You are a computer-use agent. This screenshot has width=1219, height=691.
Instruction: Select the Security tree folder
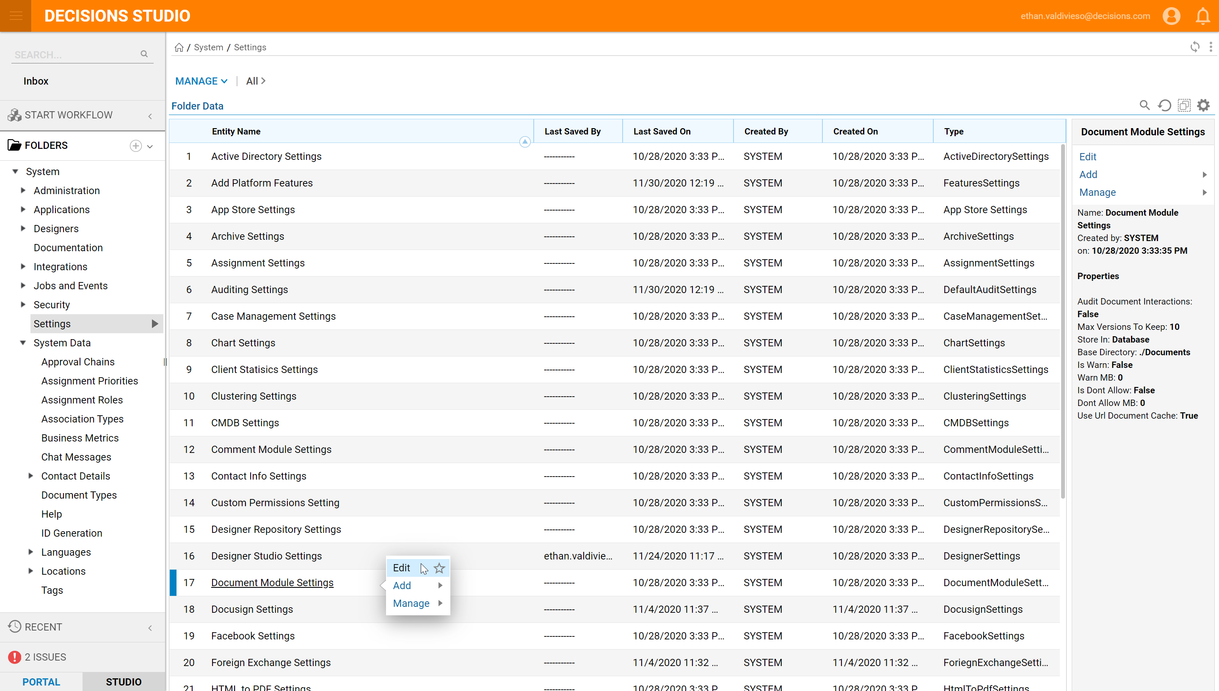tap(52, 304)
